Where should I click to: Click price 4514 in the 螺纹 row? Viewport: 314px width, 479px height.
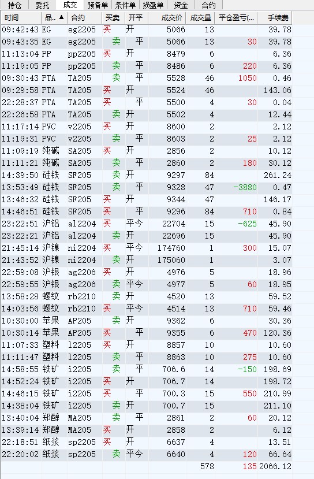[176, 309]
